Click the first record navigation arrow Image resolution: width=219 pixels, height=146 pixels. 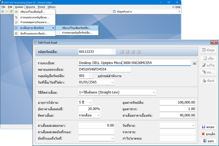point(122,52)
